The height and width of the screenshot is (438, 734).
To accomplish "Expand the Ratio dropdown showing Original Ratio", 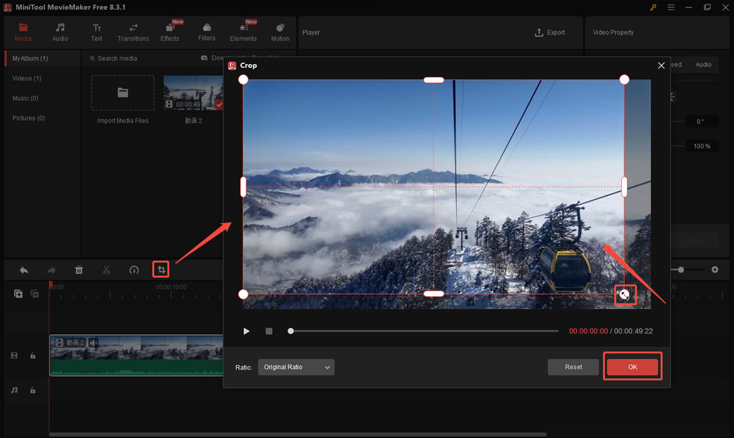I will [296, 367].
